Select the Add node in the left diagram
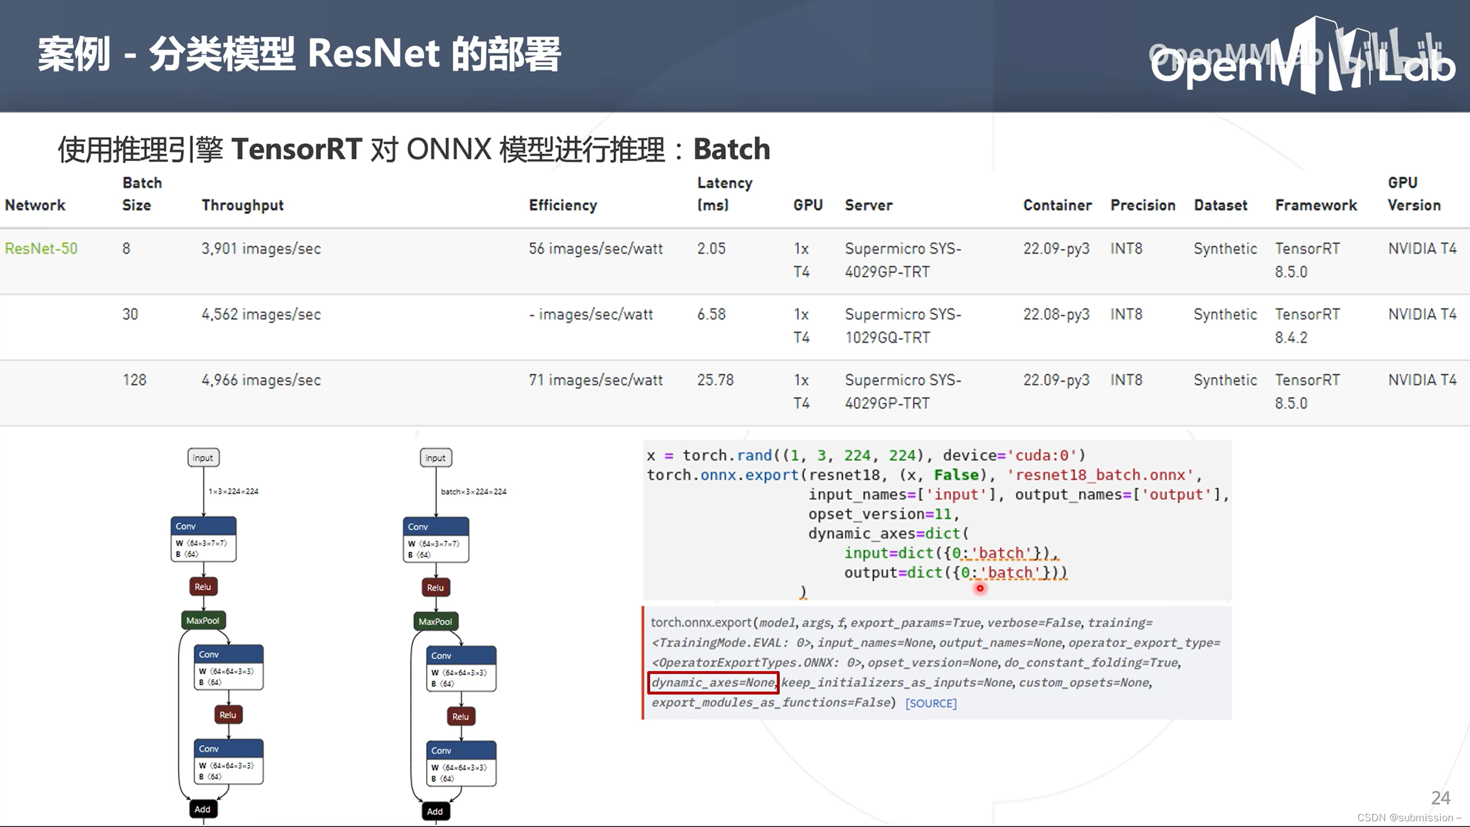Screen dimensions: 1470x827 click(x=202, y=809)
